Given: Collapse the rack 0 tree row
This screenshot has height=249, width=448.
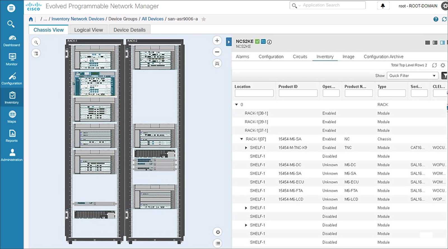Looking at the screenshot, I should [236, 105].
